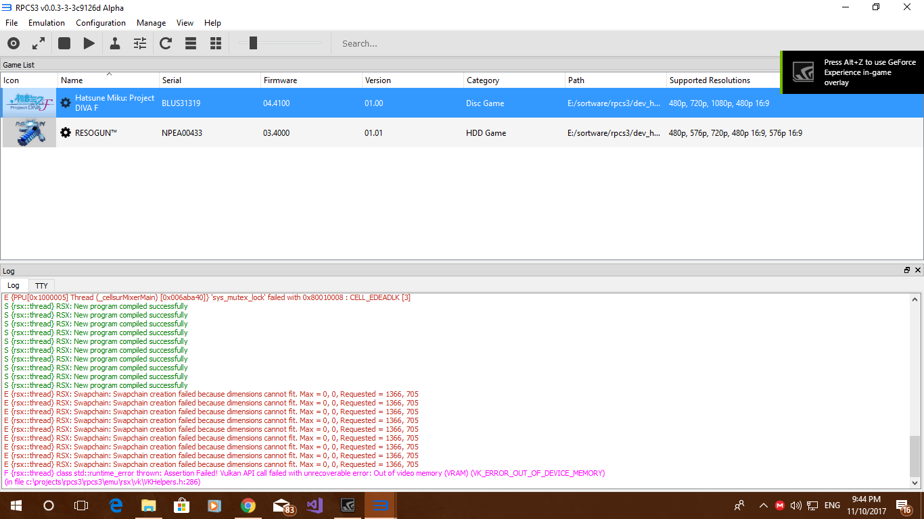
Task: Select the Hatsune Miku Project DIVA F thumbnail
Action: coord(30,103)
